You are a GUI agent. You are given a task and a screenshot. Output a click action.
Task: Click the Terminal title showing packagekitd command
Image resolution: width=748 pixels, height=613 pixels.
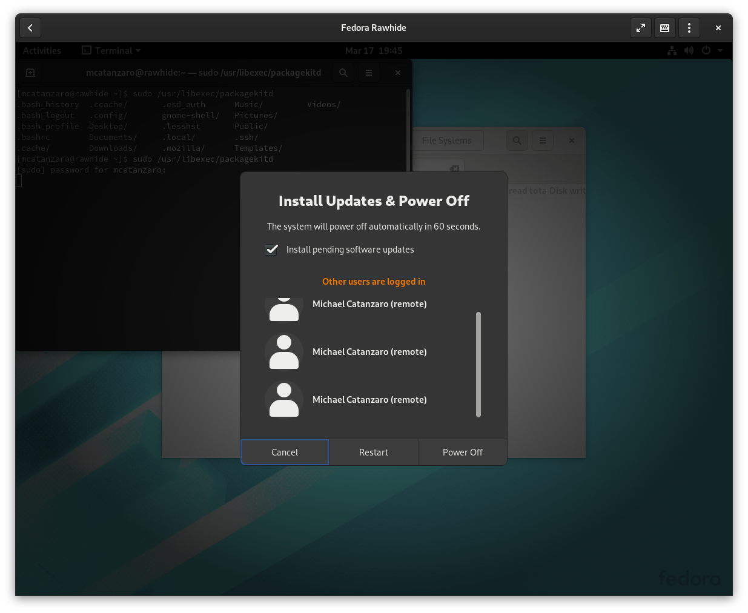point(204,73)
